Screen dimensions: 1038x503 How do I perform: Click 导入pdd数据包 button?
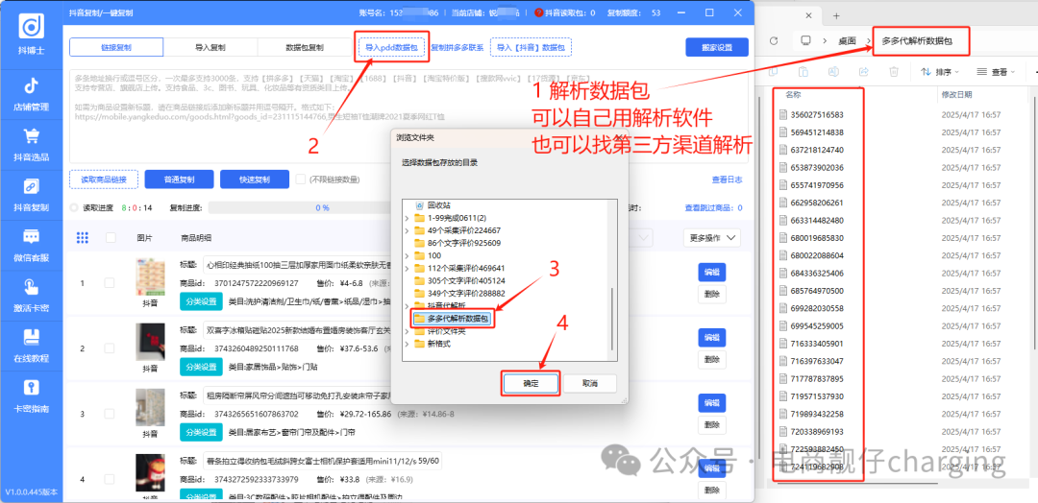click(391, 48)
